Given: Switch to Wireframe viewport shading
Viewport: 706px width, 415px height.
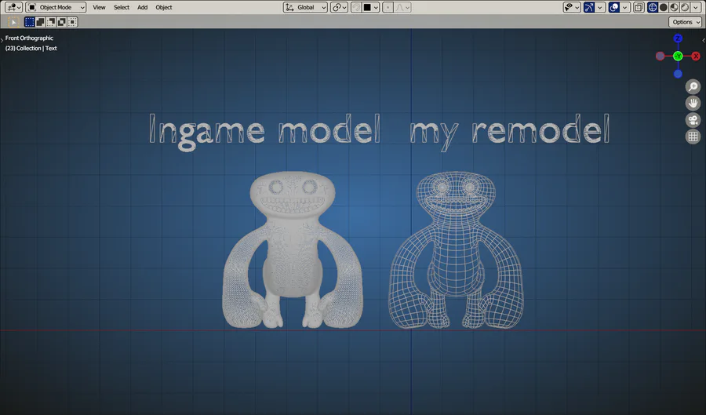Looking at the screenshot, I should pyautogui.click(x=653, y=7).
